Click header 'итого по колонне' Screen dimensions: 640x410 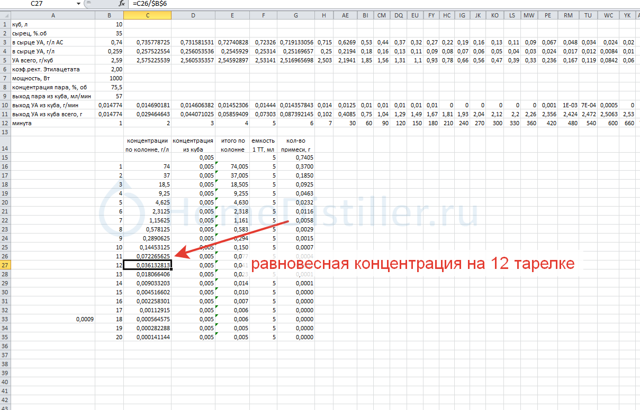[232, 145]
